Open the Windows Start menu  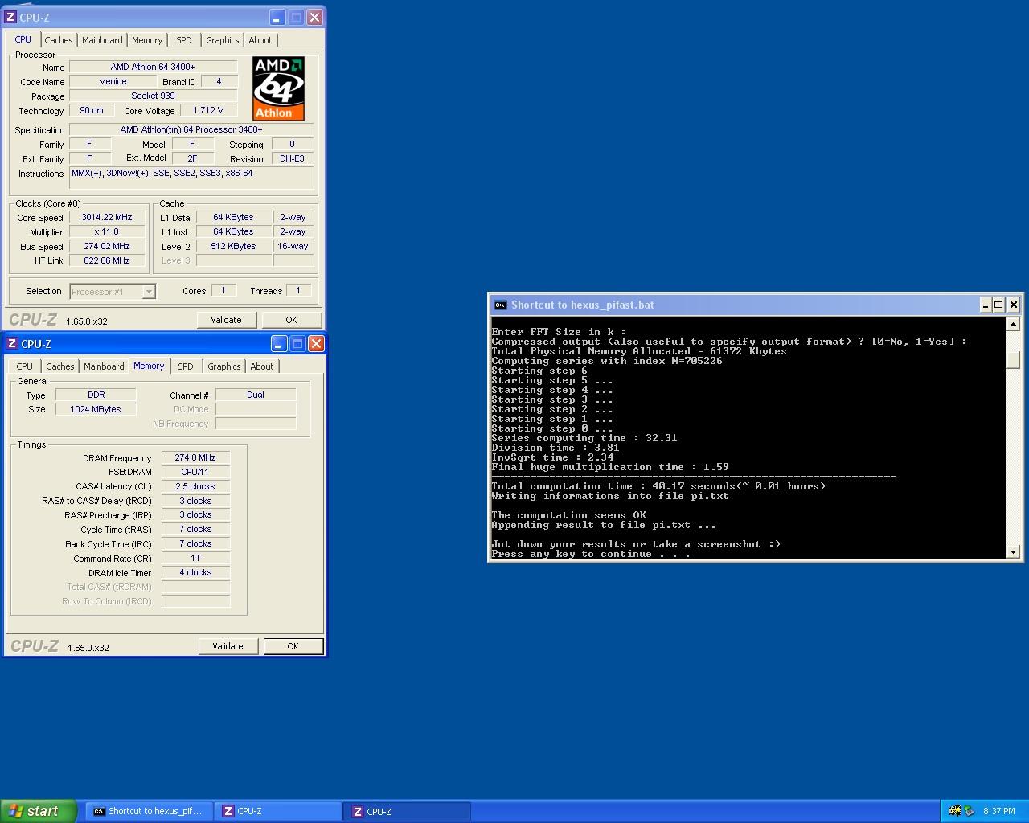click(39, 811)
